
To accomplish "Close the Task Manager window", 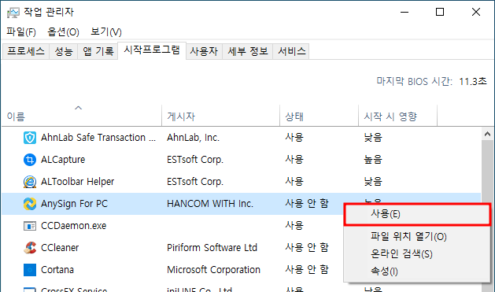I will 476,13.
